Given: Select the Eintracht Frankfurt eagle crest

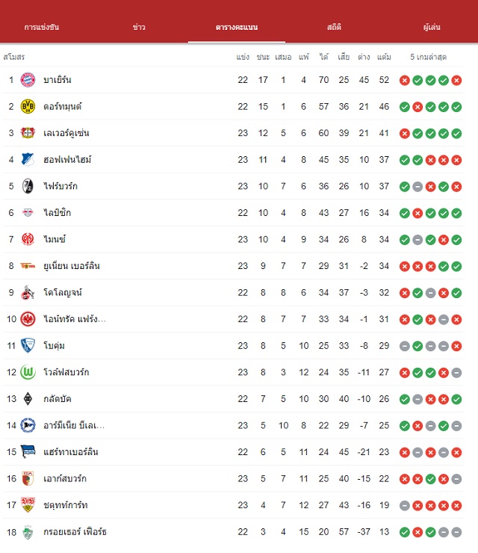Looking at the screenshot, I should tap(28, 319).
